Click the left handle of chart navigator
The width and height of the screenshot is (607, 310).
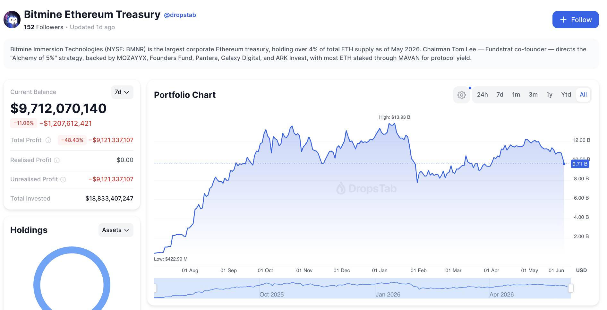click(x=155, y=288)
